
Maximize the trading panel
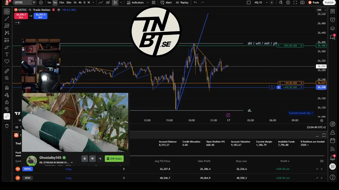pyautogui.click(x=324, y=135)
